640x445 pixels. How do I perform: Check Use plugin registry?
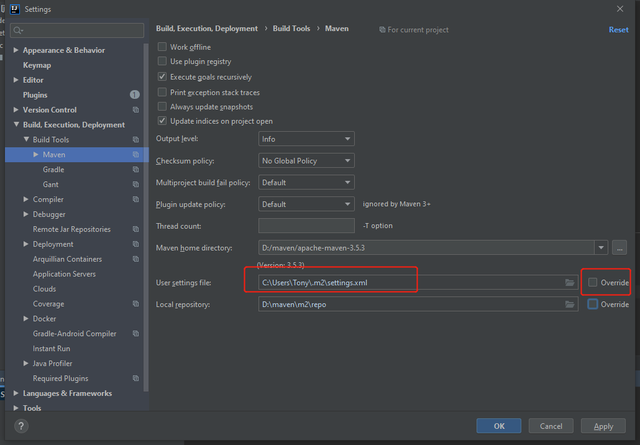coord(162,62)
